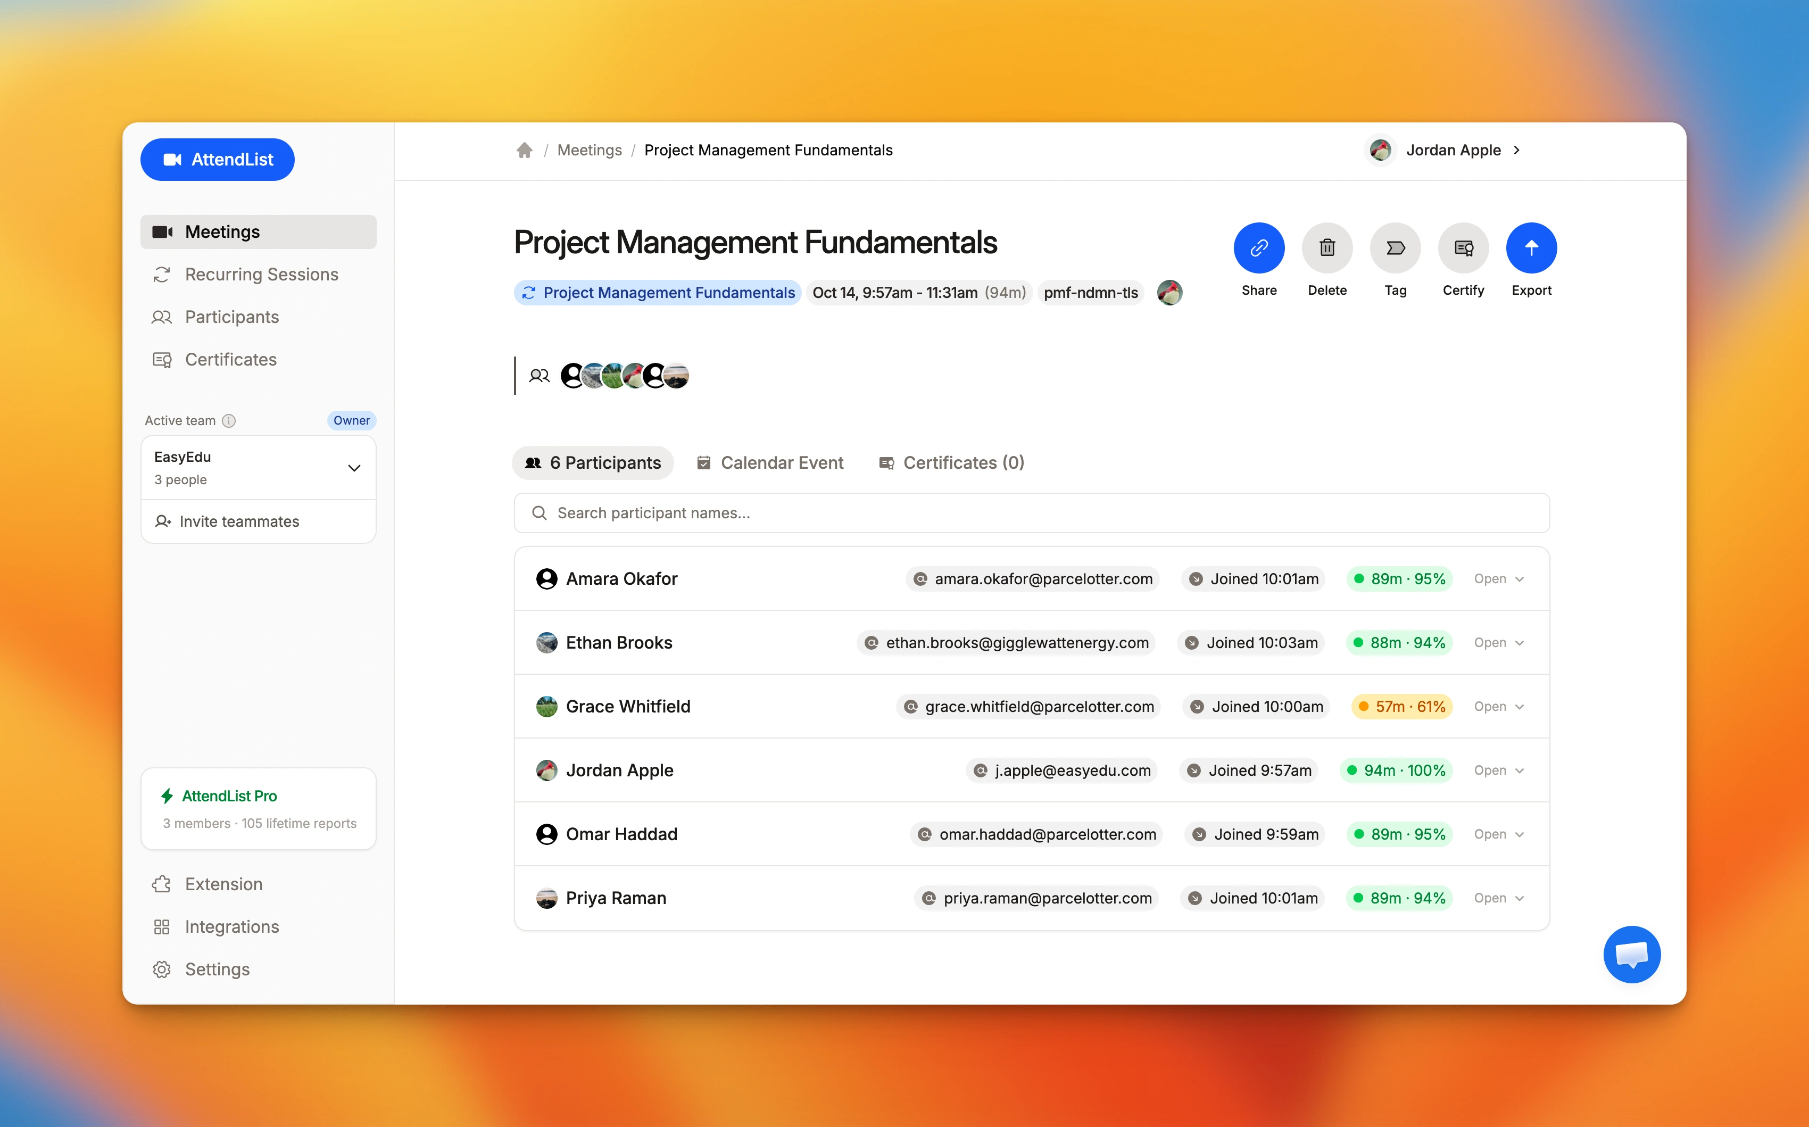This screenshot has height=1127, width=1809.
Task: Click the AttendList logo button
Action: (217, 160)
